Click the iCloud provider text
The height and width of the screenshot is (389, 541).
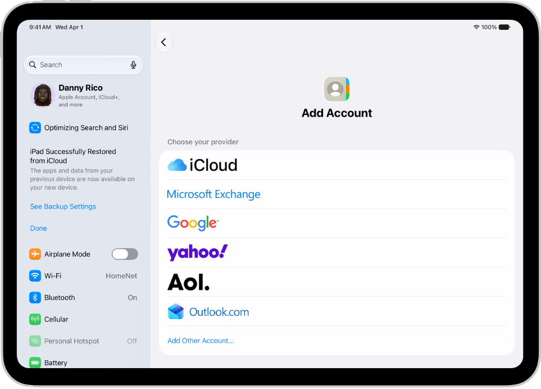coord(213,165)
